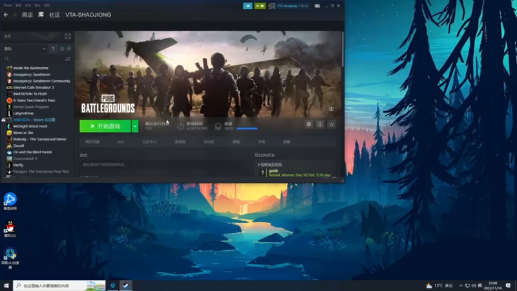The image size is (517, 291).
Task: Select Inside the Backrooms in library
Action: coord(30,68)
